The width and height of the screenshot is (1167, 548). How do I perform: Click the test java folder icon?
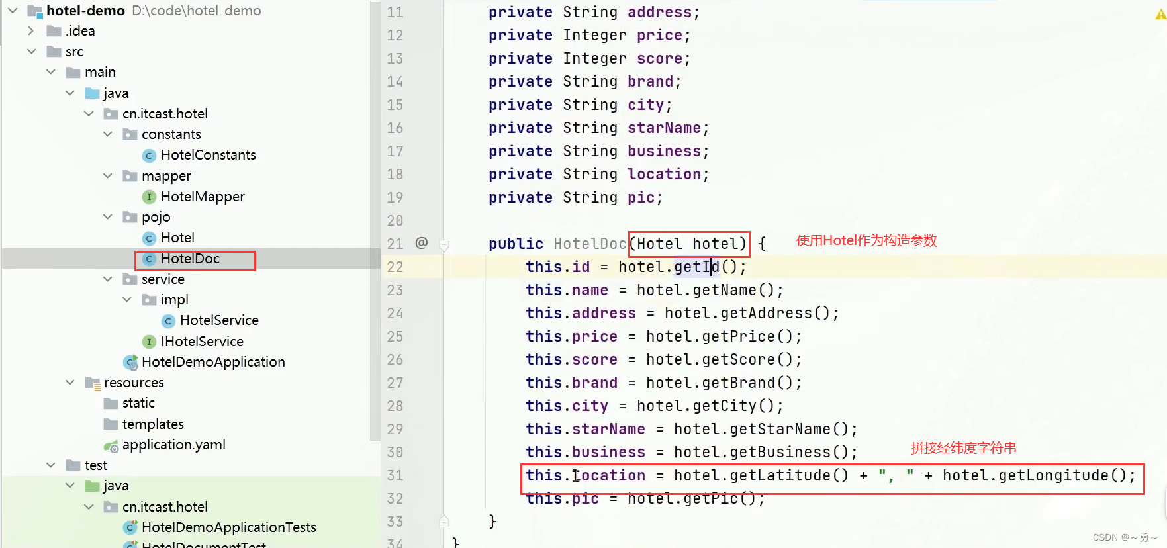[x=92, y=486]
